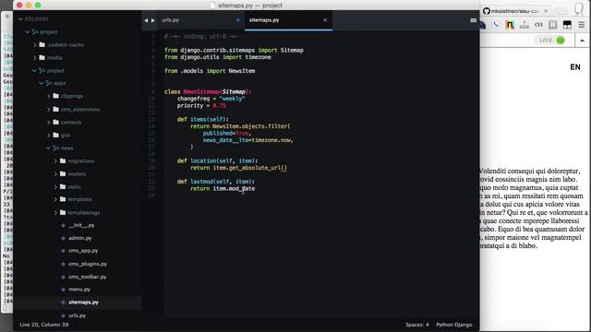Click the black glasses extension icon

click(x=567, y=25)
